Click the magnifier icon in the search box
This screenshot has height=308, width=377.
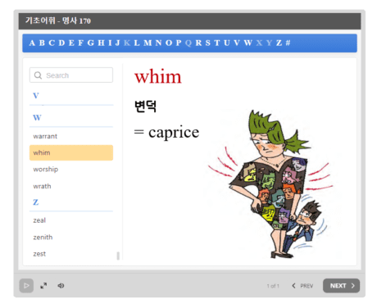point(38,75)
